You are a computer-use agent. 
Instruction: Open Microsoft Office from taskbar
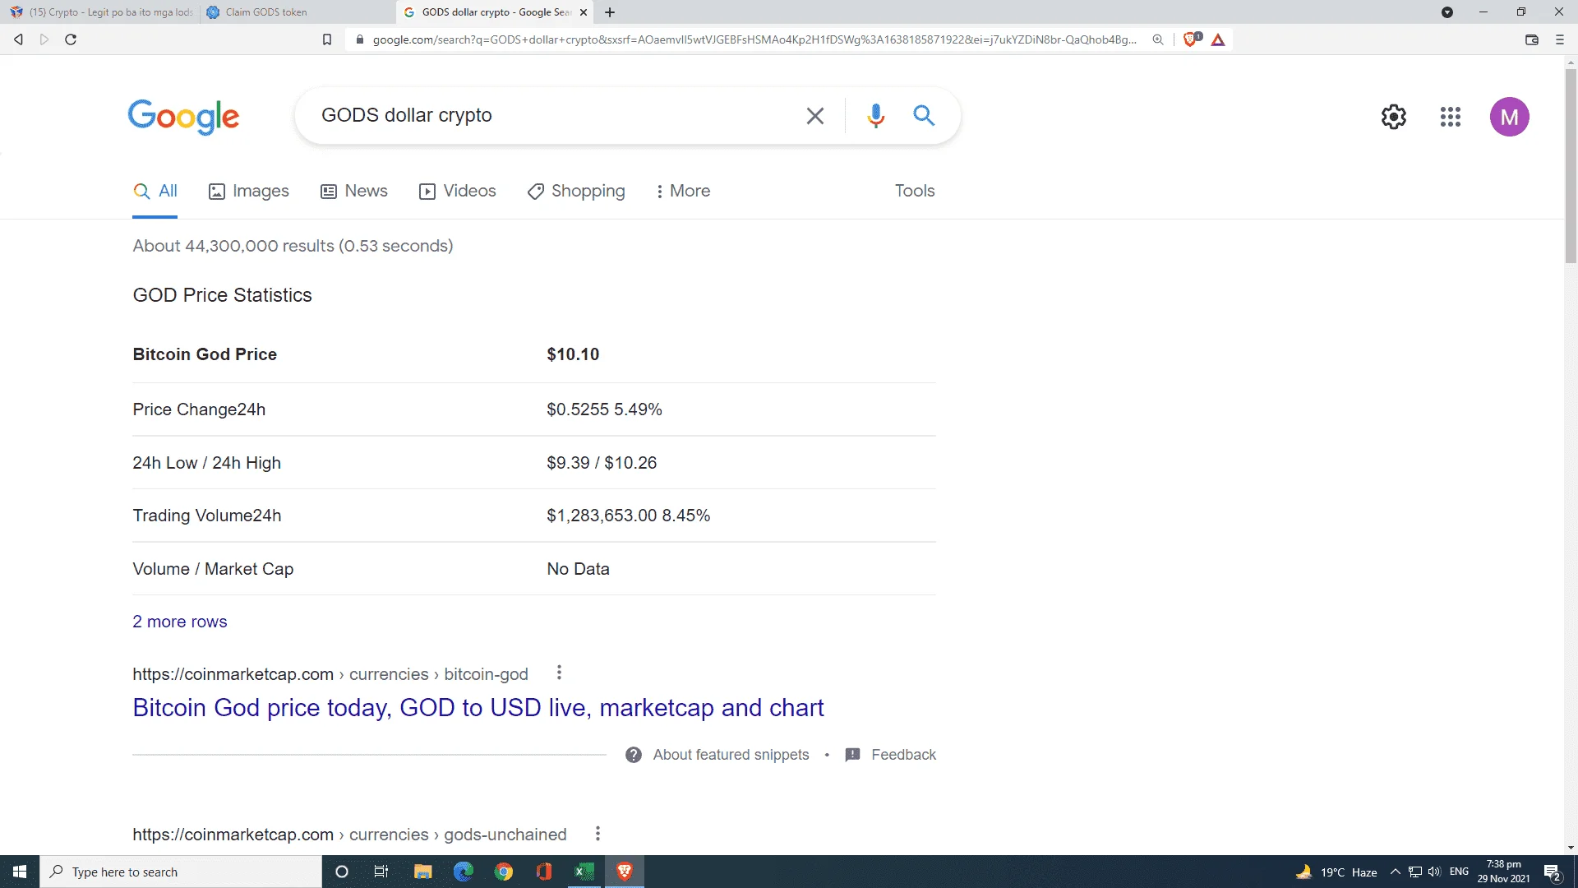click(x=544, y=872)
